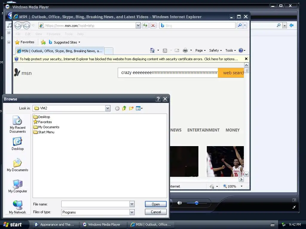This screenshot has width=306, height=229.
Task: Click the msn logo
Action: click(x=23, y=73)
